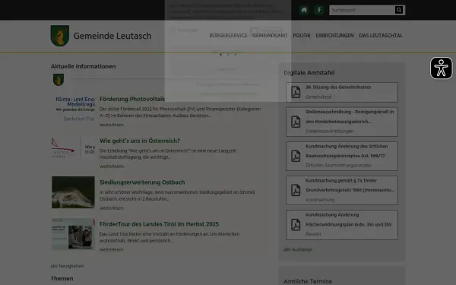Open article Siedlungserweiterung Ostbach
456x285 pixels.
pos(142,182)
